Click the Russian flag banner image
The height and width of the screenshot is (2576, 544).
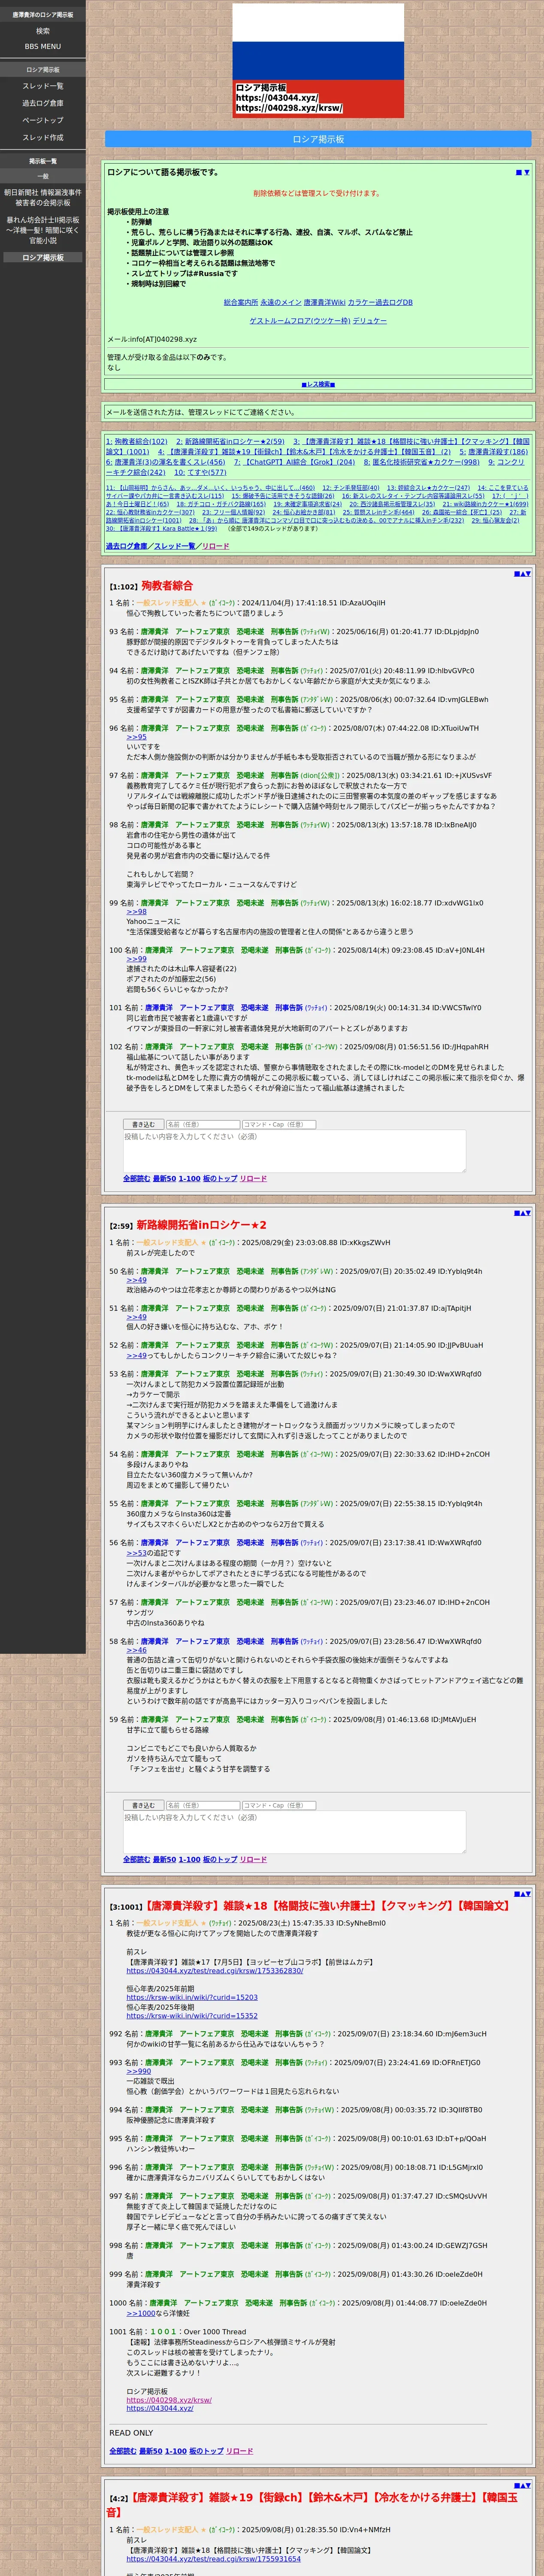tap(318, 61)
